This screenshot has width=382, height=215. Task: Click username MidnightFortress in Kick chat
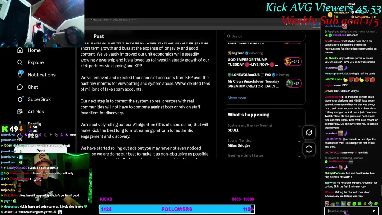point(335,173)
